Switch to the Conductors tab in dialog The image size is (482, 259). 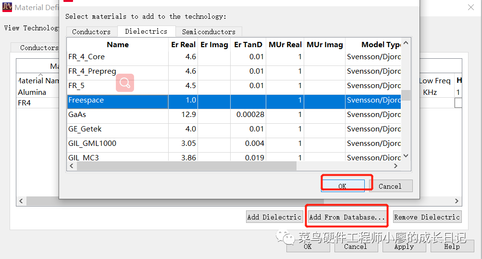pyautogui.click(x=91, y=32)
